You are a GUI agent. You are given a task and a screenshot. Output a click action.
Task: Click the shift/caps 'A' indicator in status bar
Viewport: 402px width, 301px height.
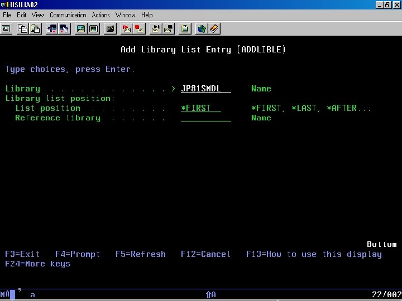(210, 295)
